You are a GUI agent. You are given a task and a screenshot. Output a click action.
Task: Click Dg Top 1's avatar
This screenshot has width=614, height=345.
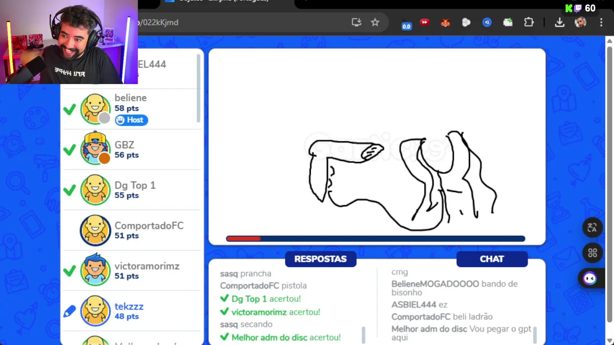pyautogui.click(x=95, y=190)
